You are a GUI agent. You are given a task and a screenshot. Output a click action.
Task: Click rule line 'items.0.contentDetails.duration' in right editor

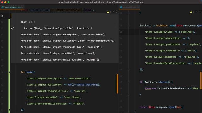pos(173,63)
